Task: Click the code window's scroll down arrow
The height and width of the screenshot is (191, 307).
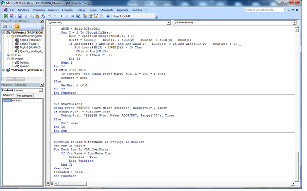Action: (x=297, y=180)
